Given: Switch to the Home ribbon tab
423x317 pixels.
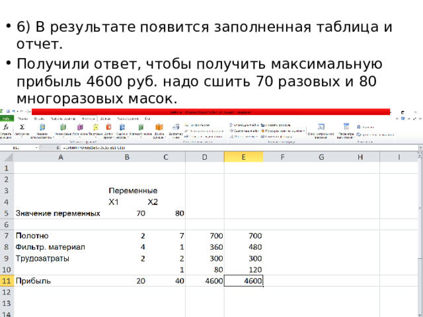Looking at the screenshot, I should pyautogui.click(x=22, y=119).
